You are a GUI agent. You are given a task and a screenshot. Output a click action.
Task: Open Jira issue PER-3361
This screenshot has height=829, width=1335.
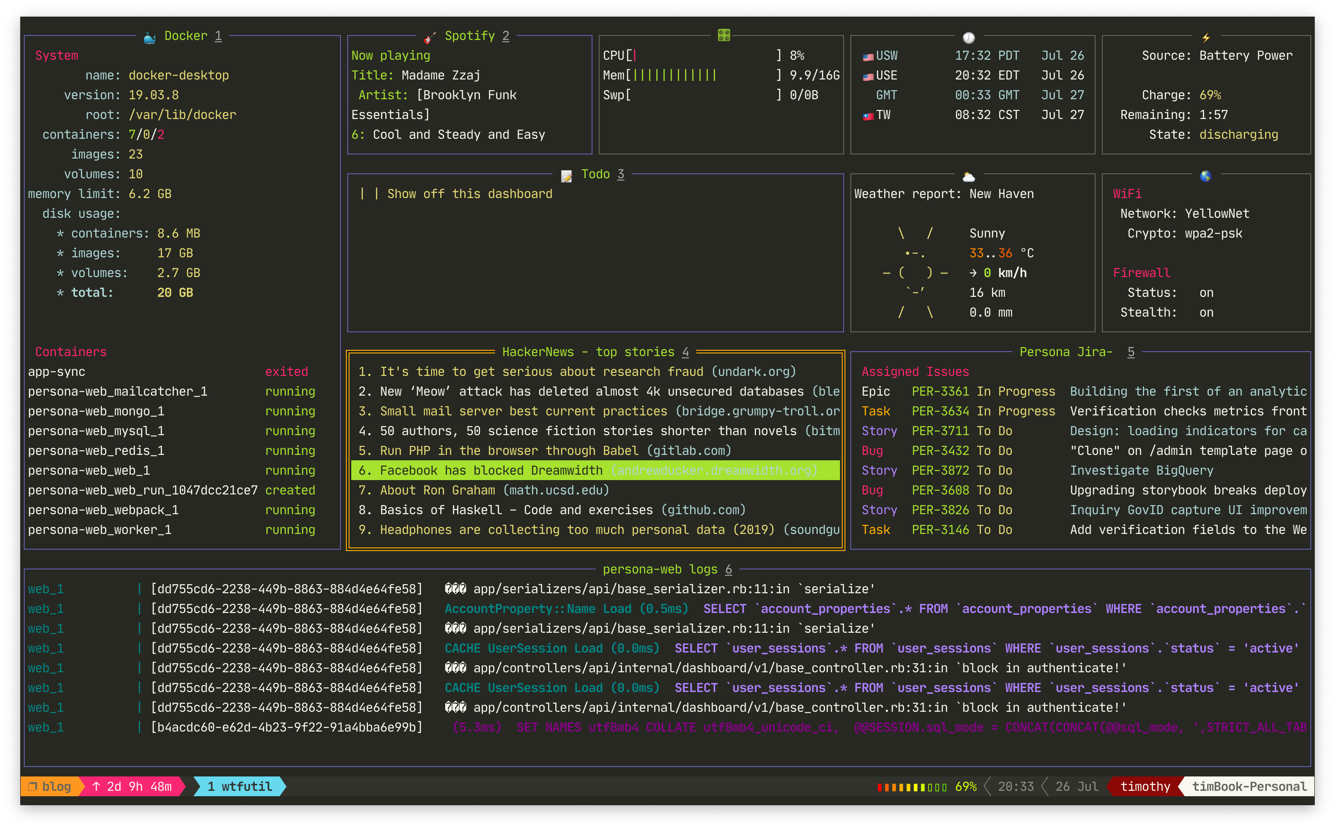tap(940, 392)
